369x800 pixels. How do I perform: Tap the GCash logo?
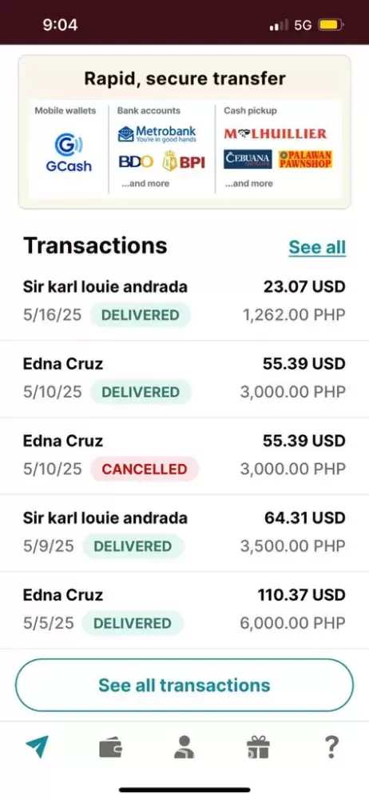69,152
